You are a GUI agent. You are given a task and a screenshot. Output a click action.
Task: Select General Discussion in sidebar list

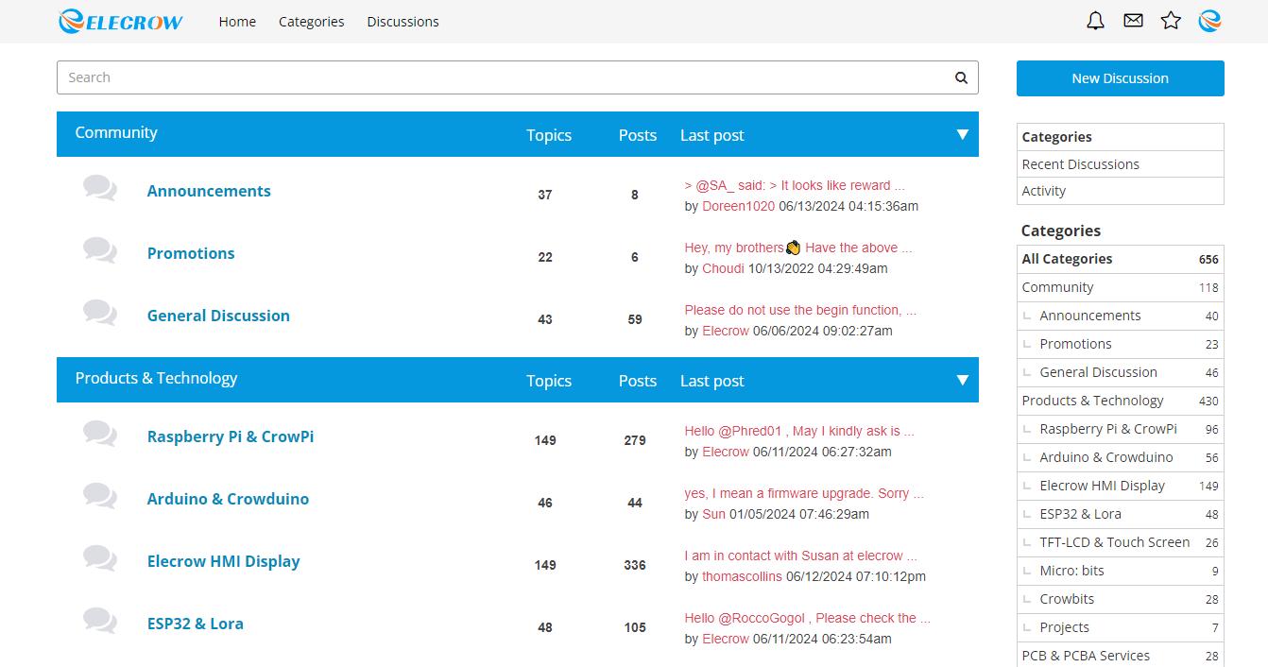[x=1121, y=372]
